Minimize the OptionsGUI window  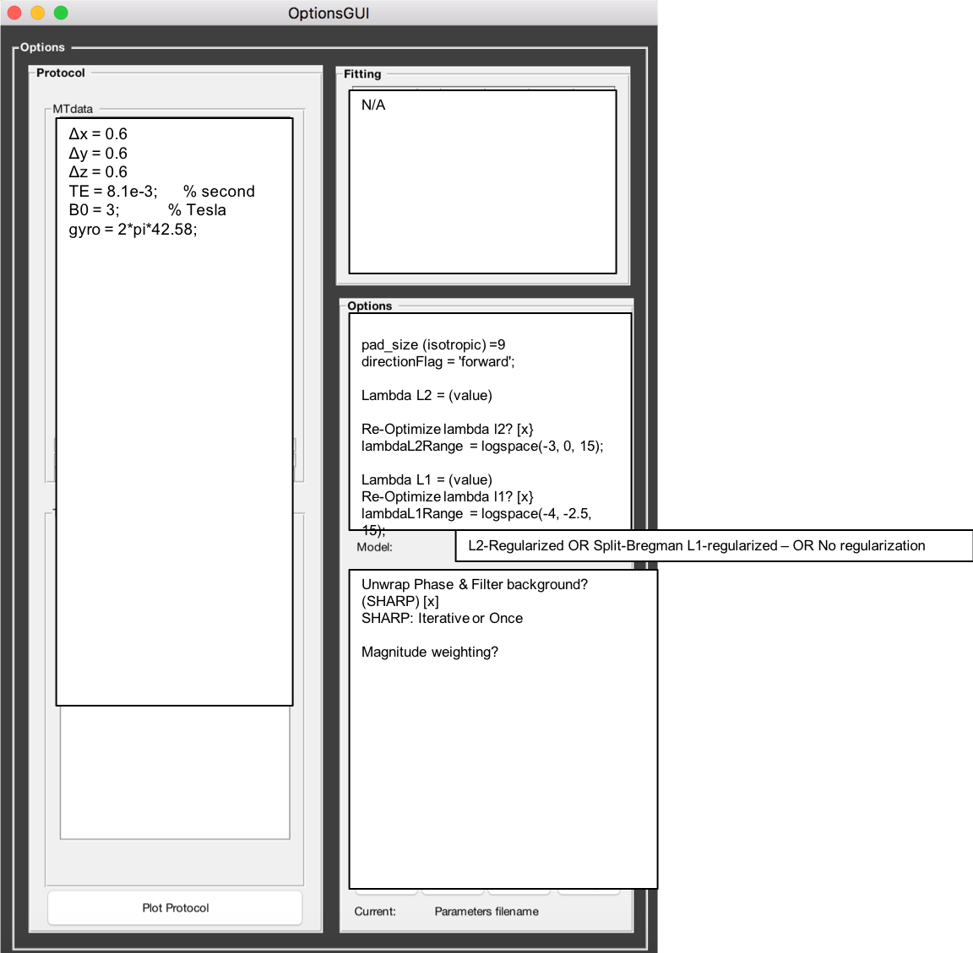tap(35, 13)
